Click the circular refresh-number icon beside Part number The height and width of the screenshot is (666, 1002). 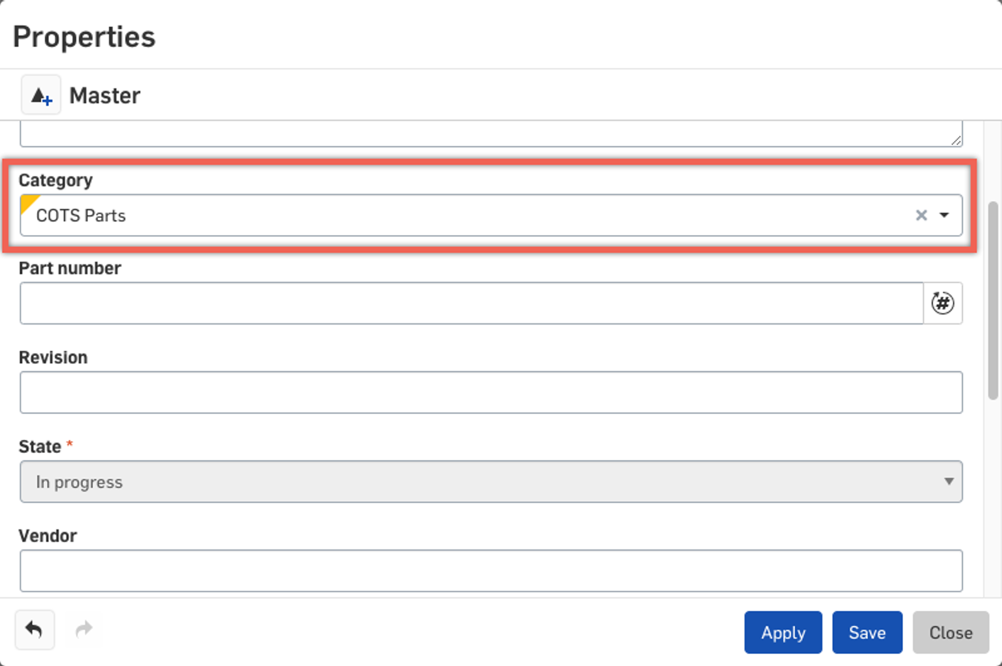click(943, 303)
